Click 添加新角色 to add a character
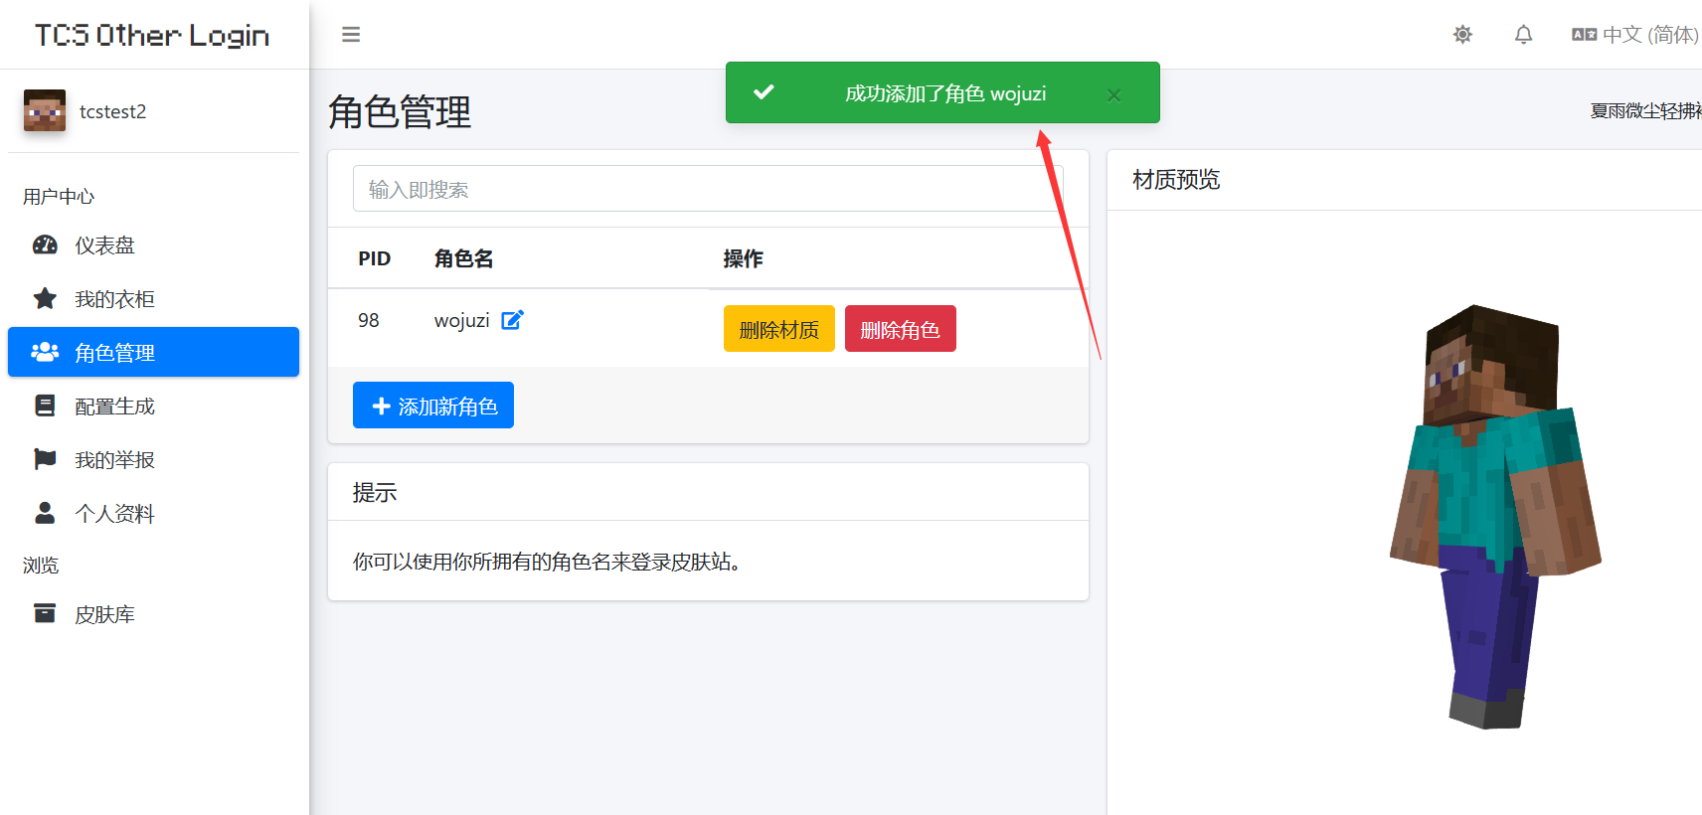 433,406
